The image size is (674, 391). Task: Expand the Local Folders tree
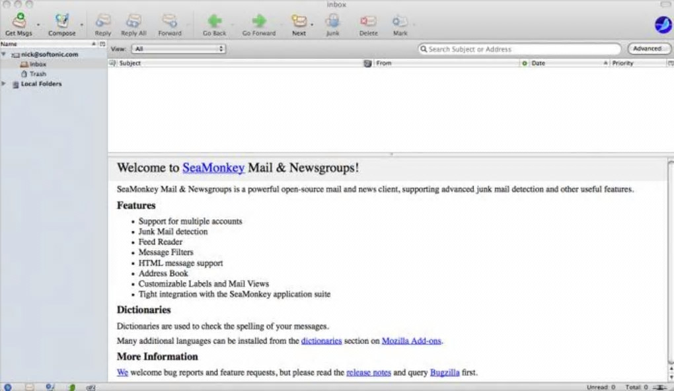coord(3,84)
